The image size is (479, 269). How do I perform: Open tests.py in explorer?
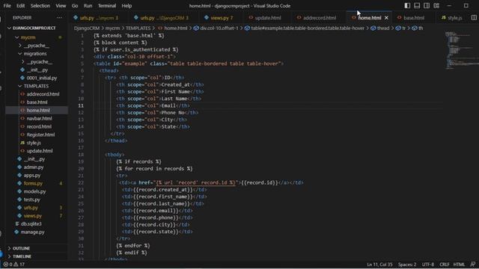(x=31, y=200)
